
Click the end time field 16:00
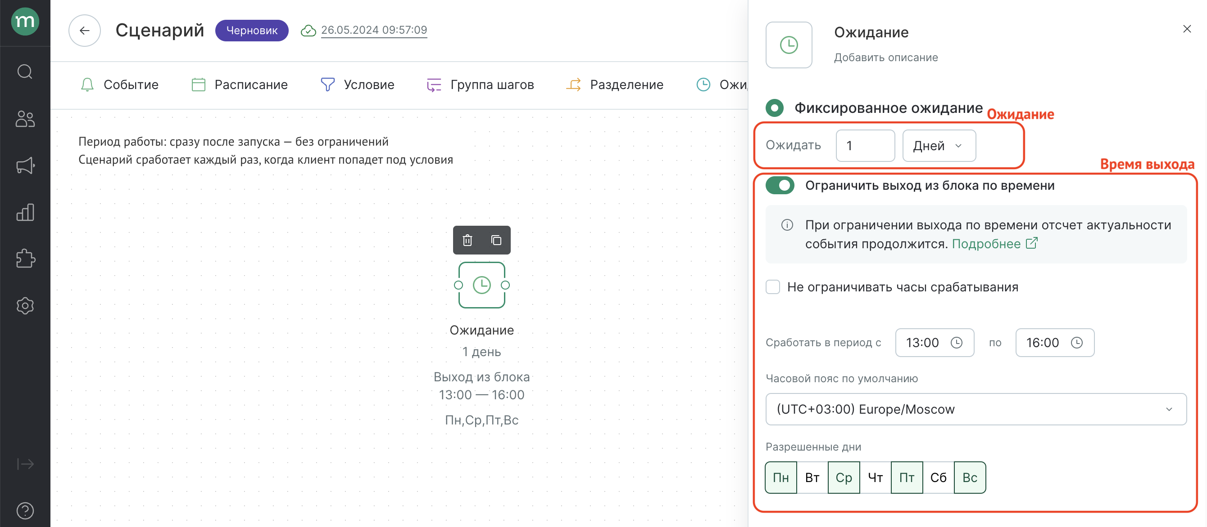click(1055, 343)
